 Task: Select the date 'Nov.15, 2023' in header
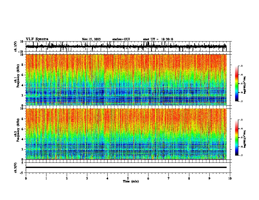click(91, 39)
